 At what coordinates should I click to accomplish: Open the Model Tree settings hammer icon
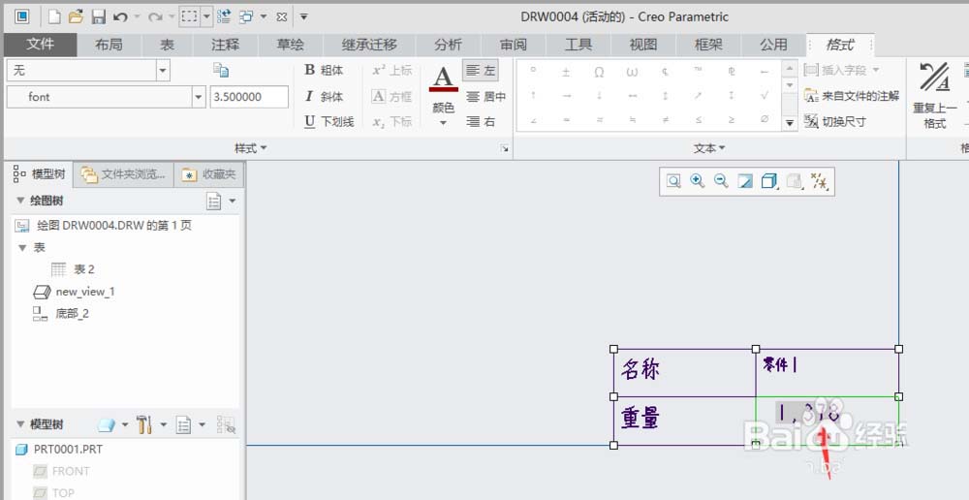coord(144,424)
